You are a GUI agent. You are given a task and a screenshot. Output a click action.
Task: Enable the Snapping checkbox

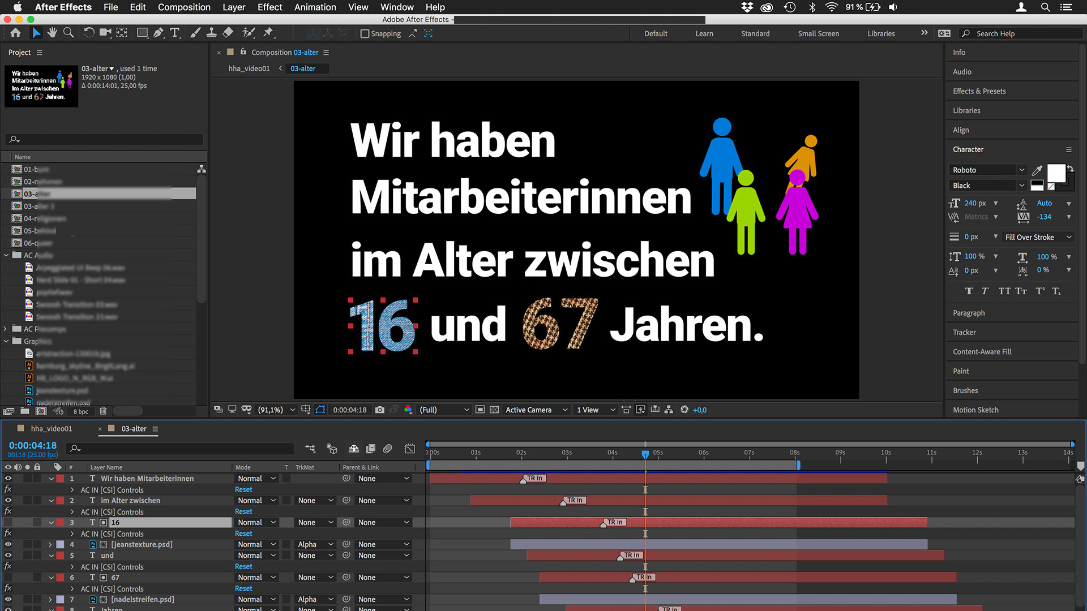coord(365,33)
